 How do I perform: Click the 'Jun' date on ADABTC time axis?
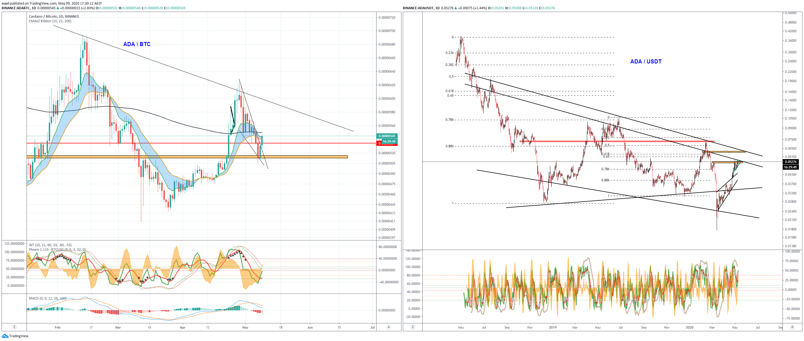(310, 327)
